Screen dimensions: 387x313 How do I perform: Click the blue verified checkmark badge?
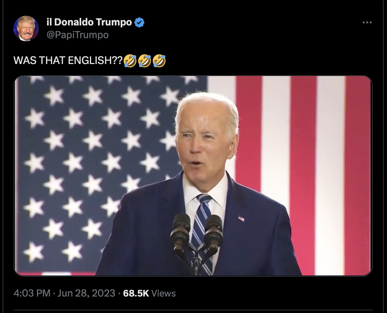coord(139,22)
